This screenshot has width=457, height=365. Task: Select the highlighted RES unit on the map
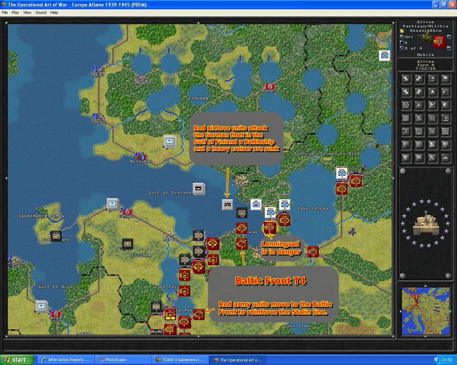pyautogui.click(x=270, y=227)
